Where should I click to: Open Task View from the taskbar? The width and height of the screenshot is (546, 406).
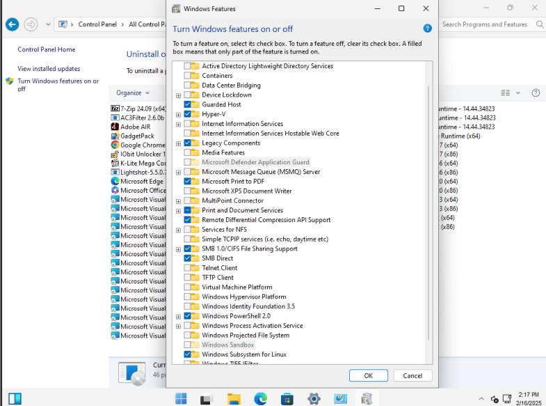point(207,398)
